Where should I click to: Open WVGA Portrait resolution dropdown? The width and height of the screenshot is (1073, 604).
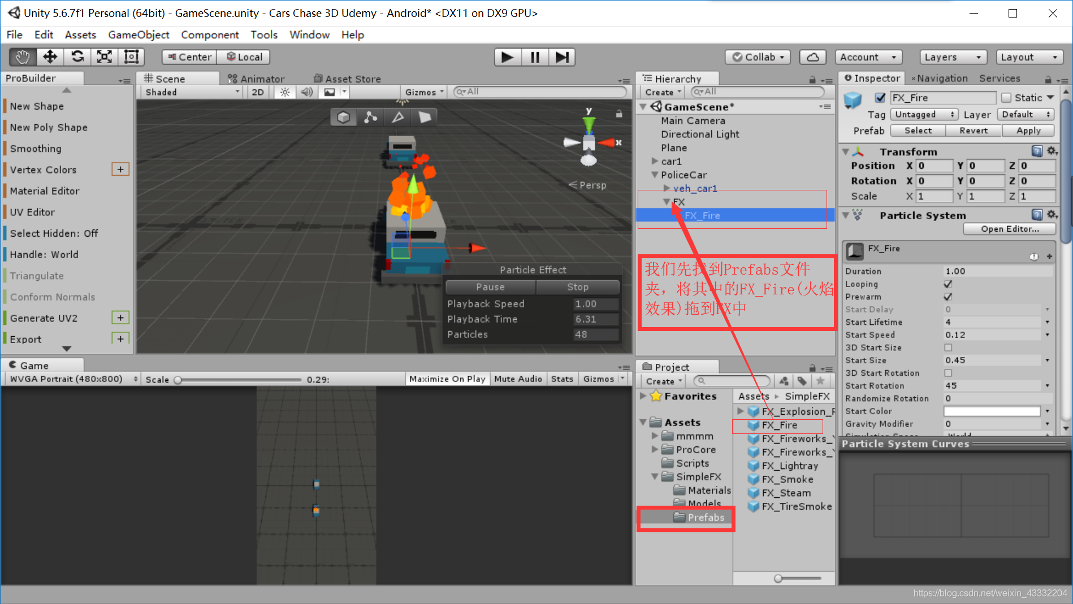pos(72,379)
